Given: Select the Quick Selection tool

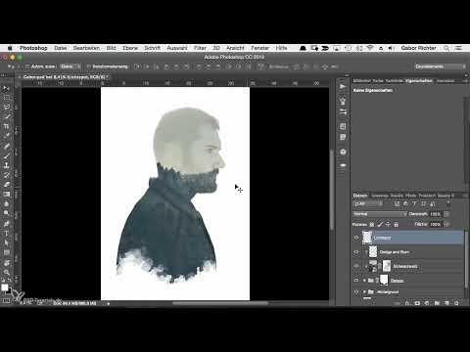Looking at the screenshot, I should (6, 116).
